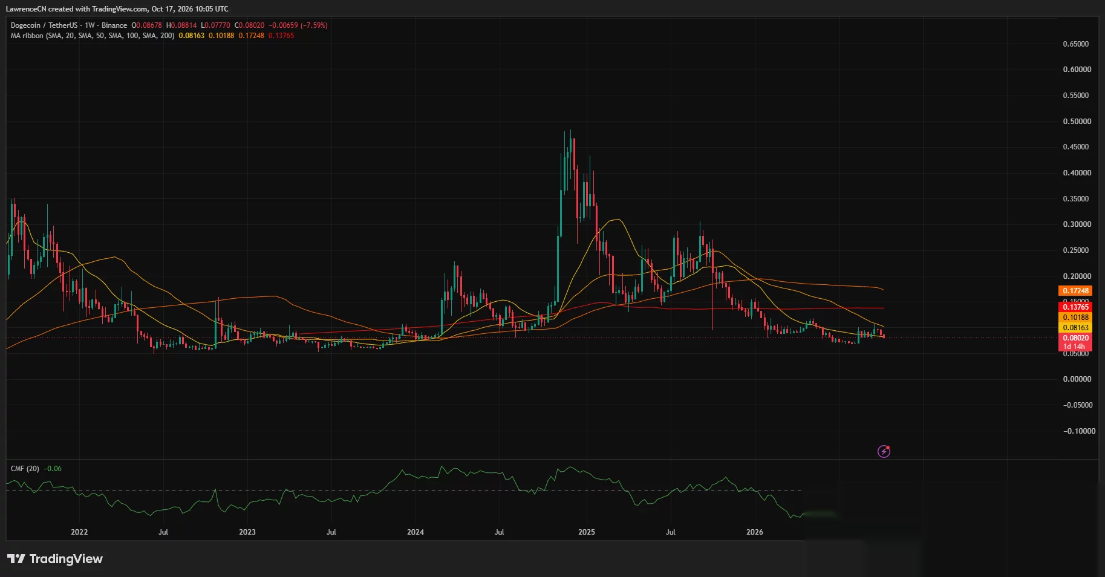Viewport: 1105px width, 577px height.
Task: Click the current price tag 0.08020
Action: (x=1075, y=338)
